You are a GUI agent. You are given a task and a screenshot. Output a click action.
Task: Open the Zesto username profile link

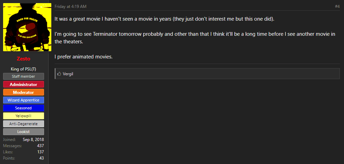coord(23,59)
